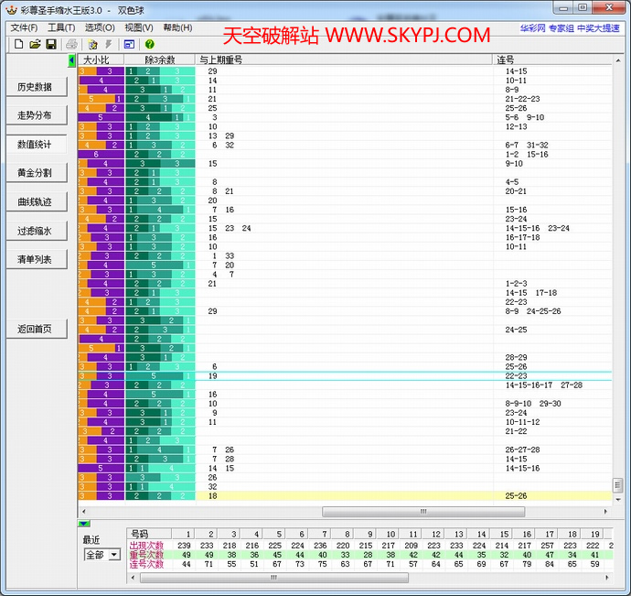Click the lightning bolt toolbar icon
The width and height of the screenshot is (631, 596).
pos(109,44)
